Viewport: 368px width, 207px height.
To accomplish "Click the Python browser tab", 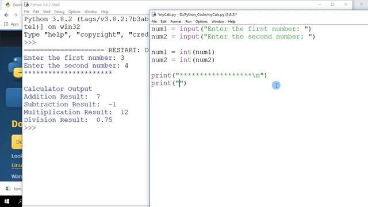I will pyautogui.click(x=13, y=5).
